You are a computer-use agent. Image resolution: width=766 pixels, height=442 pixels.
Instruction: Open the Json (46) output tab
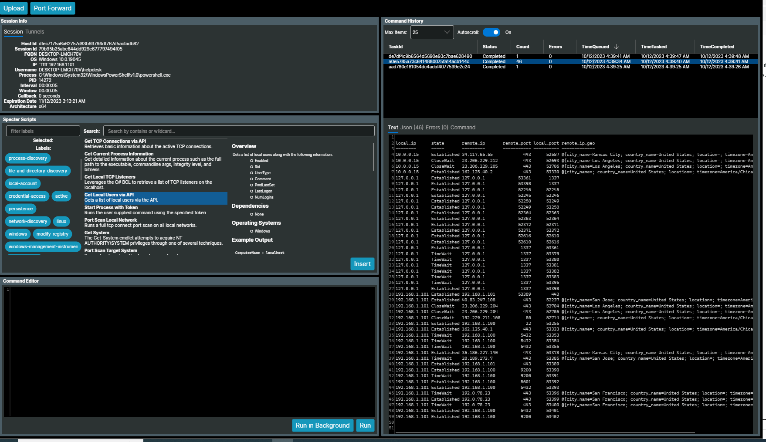pos(412,128)
